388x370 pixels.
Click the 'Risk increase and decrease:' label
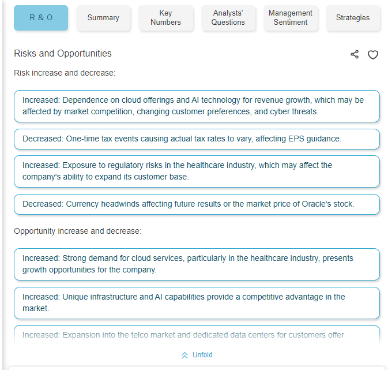pos(65,73)
